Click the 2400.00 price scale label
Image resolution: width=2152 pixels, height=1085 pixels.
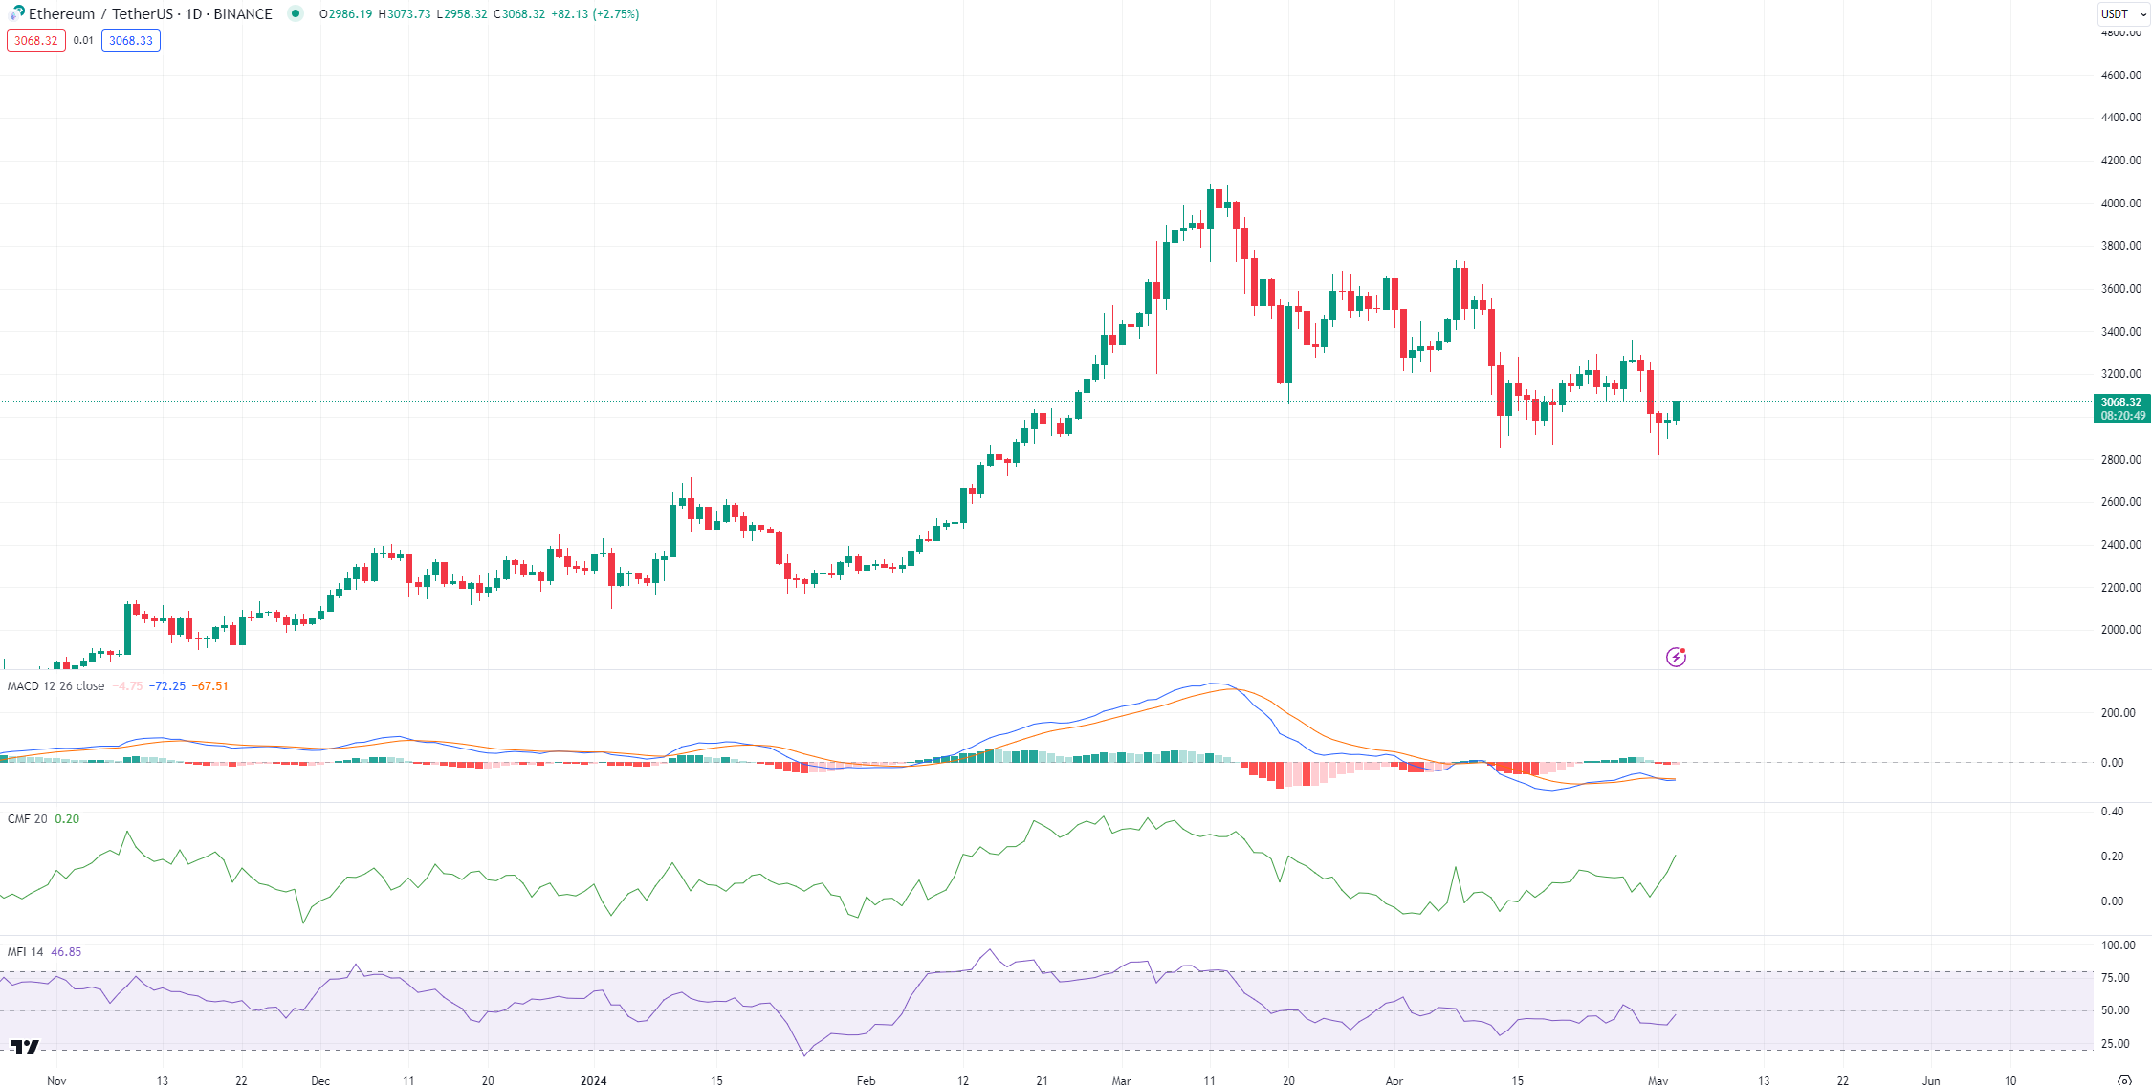[x=2120, y=544]
